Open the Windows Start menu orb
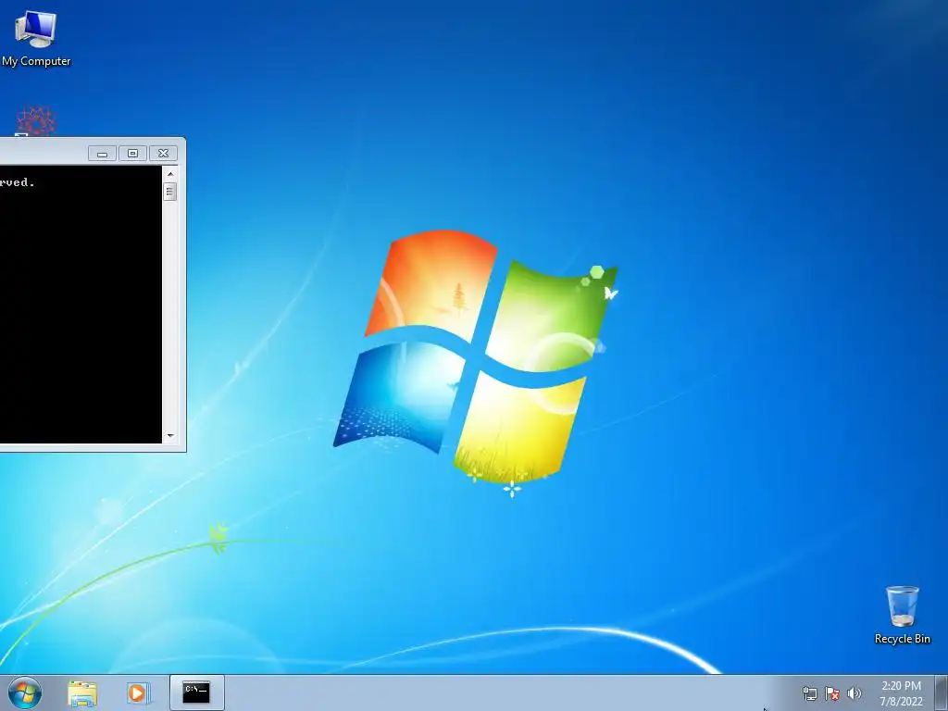 [x=25, y=692]
